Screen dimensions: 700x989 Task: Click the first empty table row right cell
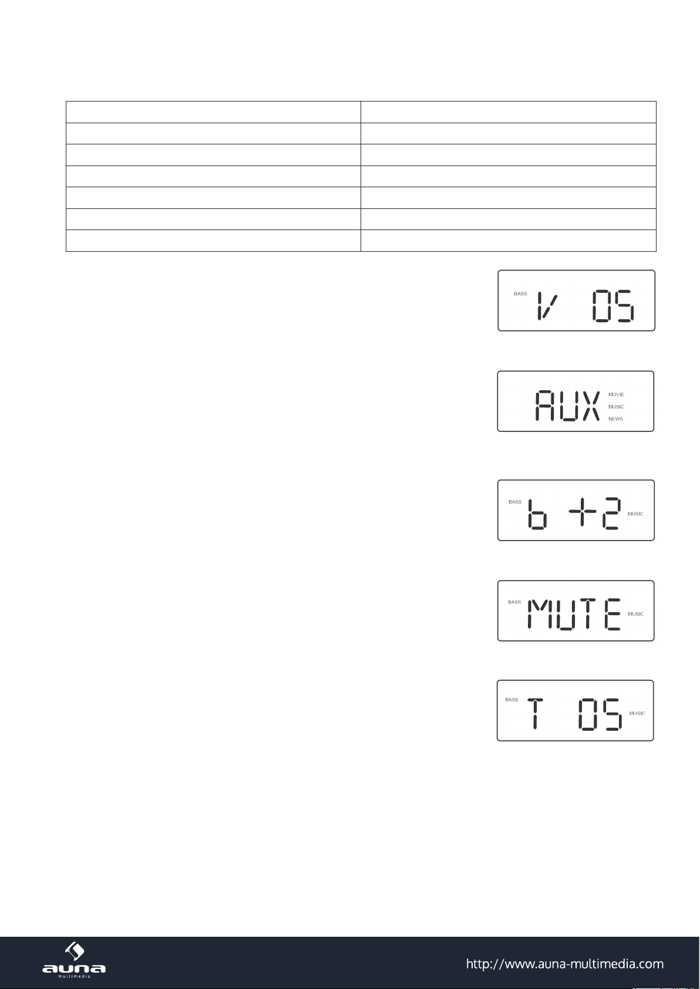[x=508, y=112]
